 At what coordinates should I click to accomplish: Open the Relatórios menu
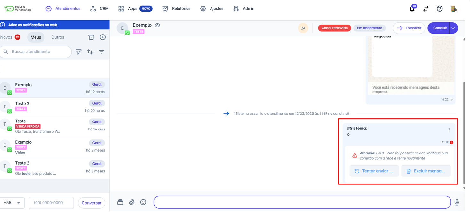click(x=176, y=9)
